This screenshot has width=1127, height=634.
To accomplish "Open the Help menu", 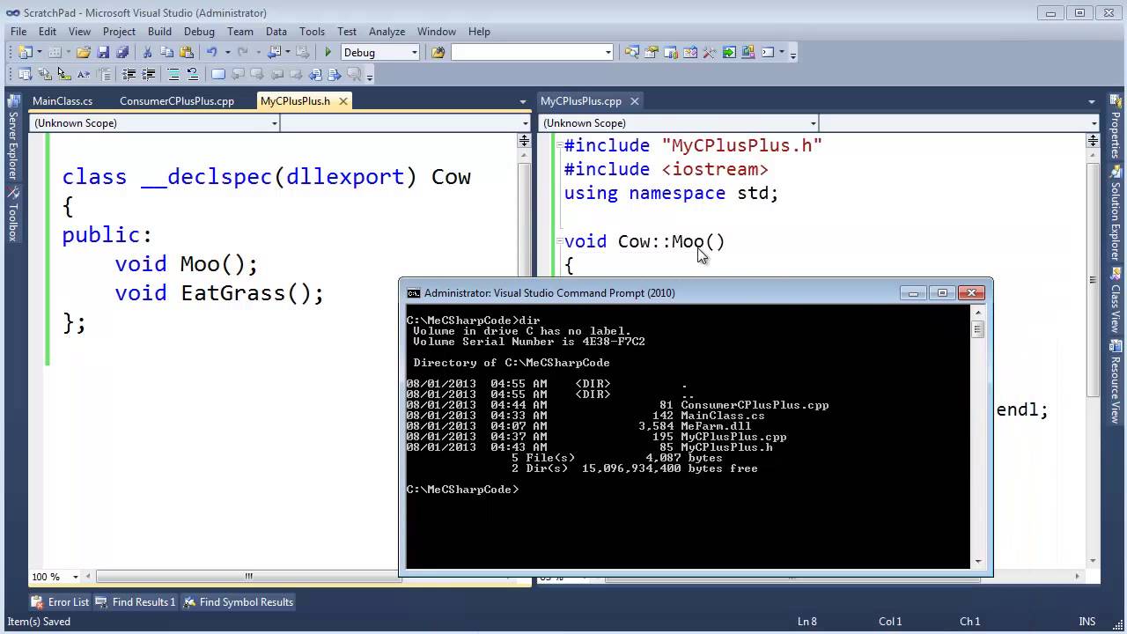I will pos(479,31).
